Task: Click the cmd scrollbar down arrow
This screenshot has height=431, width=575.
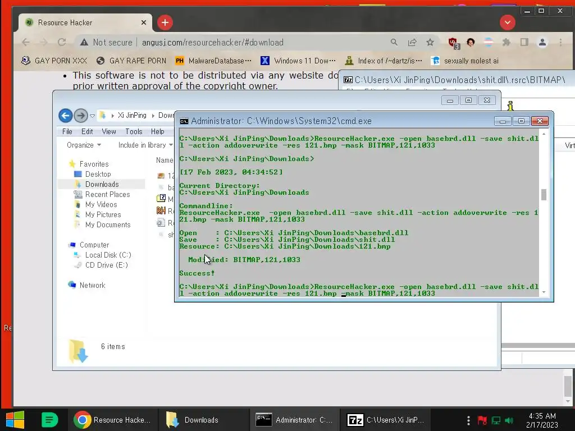Action: [544, 292]
